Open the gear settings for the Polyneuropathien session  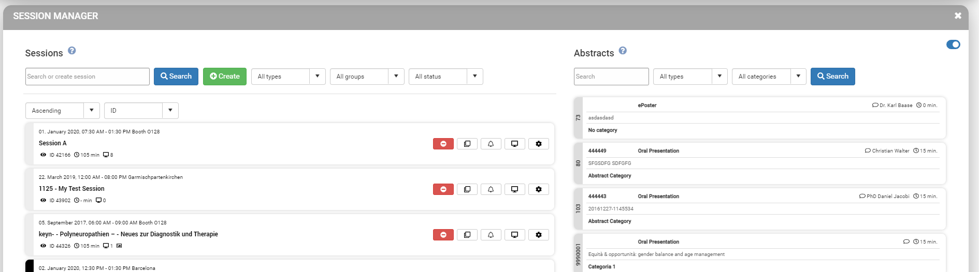[539, 235]
